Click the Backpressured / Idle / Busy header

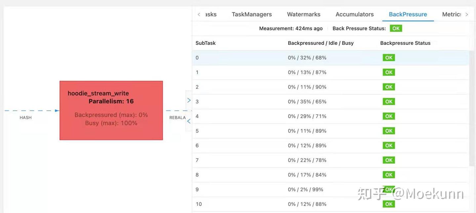click(320, 43)
